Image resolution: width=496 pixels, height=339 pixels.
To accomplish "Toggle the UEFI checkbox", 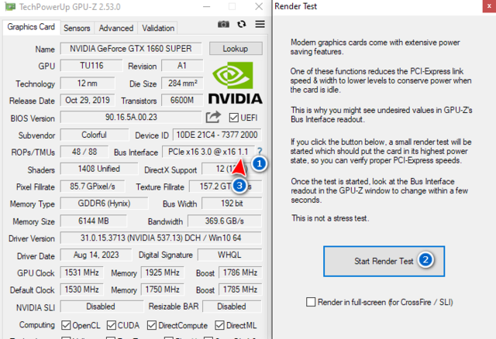I will coord(235,118).
